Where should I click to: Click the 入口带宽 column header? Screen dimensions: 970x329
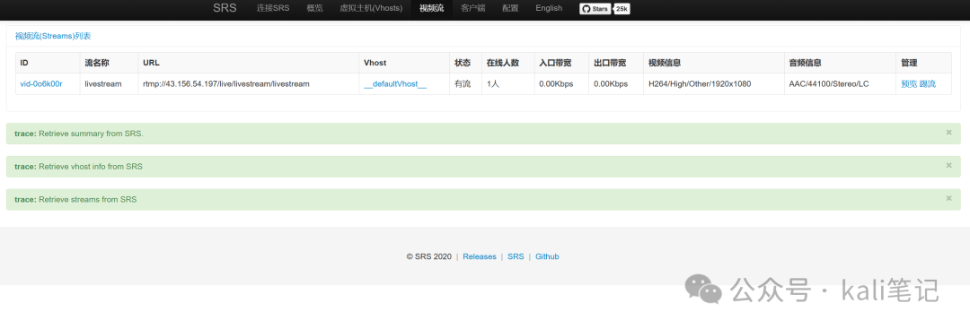click(x=561, y=63)
